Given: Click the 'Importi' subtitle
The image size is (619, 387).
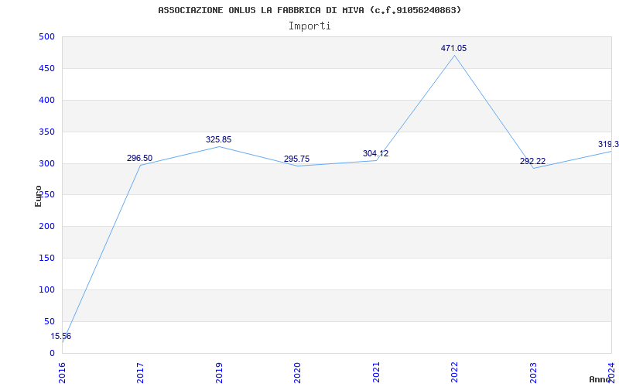Looking at the screenshot, I should pos(309,26).
